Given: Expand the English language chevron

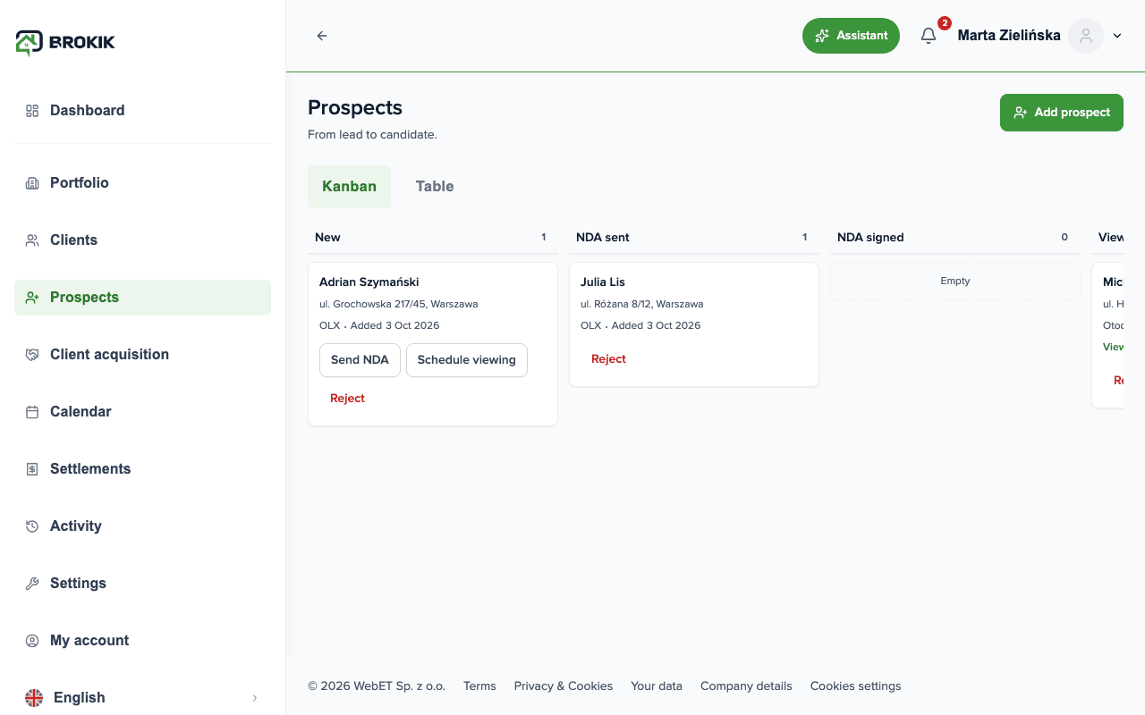Looking at the screenshot, I should [255, 698].
